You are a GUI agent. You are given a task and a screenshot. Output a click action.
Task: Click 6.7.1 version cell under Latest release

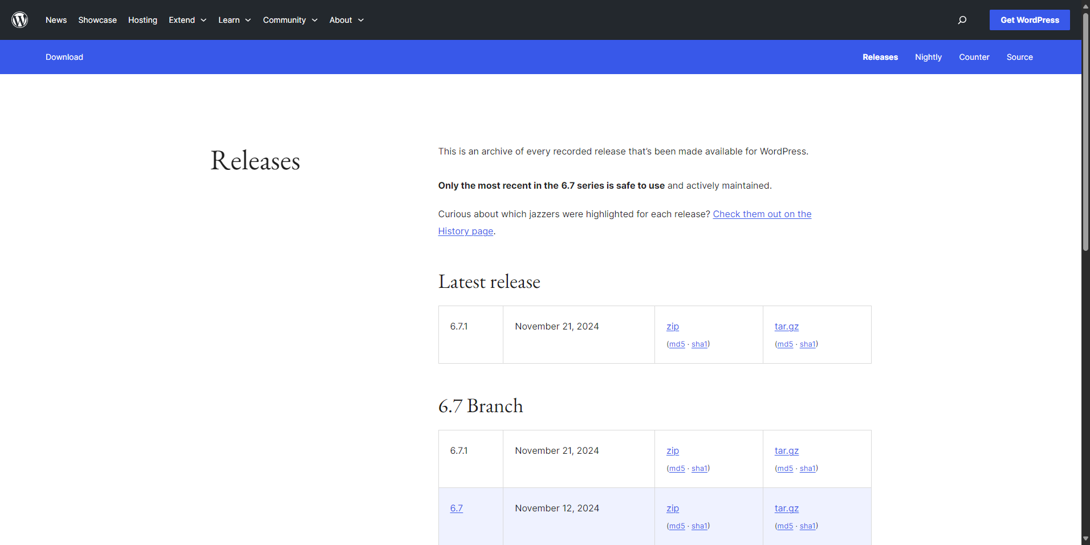click(x=471, y=335)
